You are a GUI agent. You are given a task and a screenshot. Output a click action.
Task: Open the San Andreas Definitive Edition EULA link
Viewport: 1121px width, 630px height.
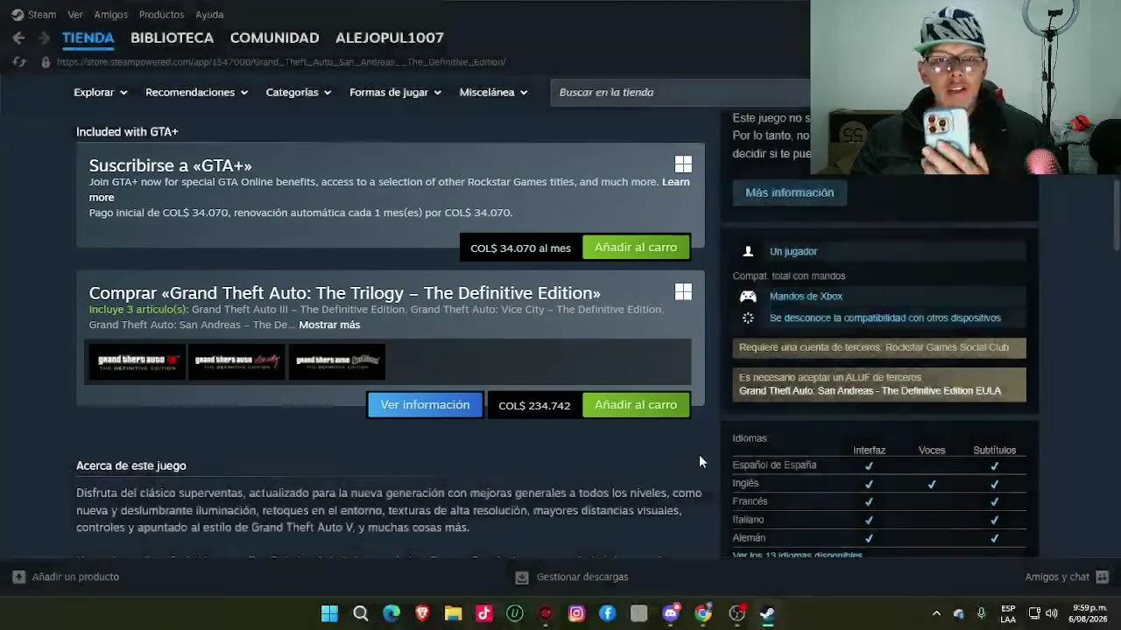pyautogui.click(x=870, y=391)
